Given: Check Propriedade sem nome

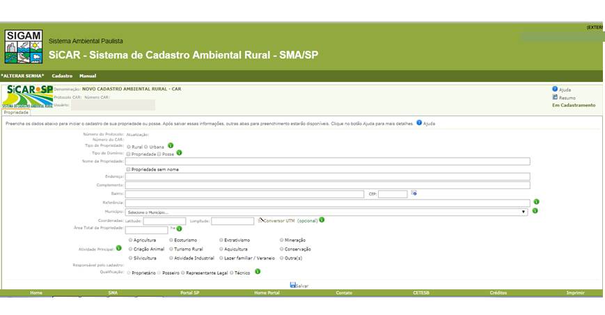Looking at the screenshot, I should 129,169.
